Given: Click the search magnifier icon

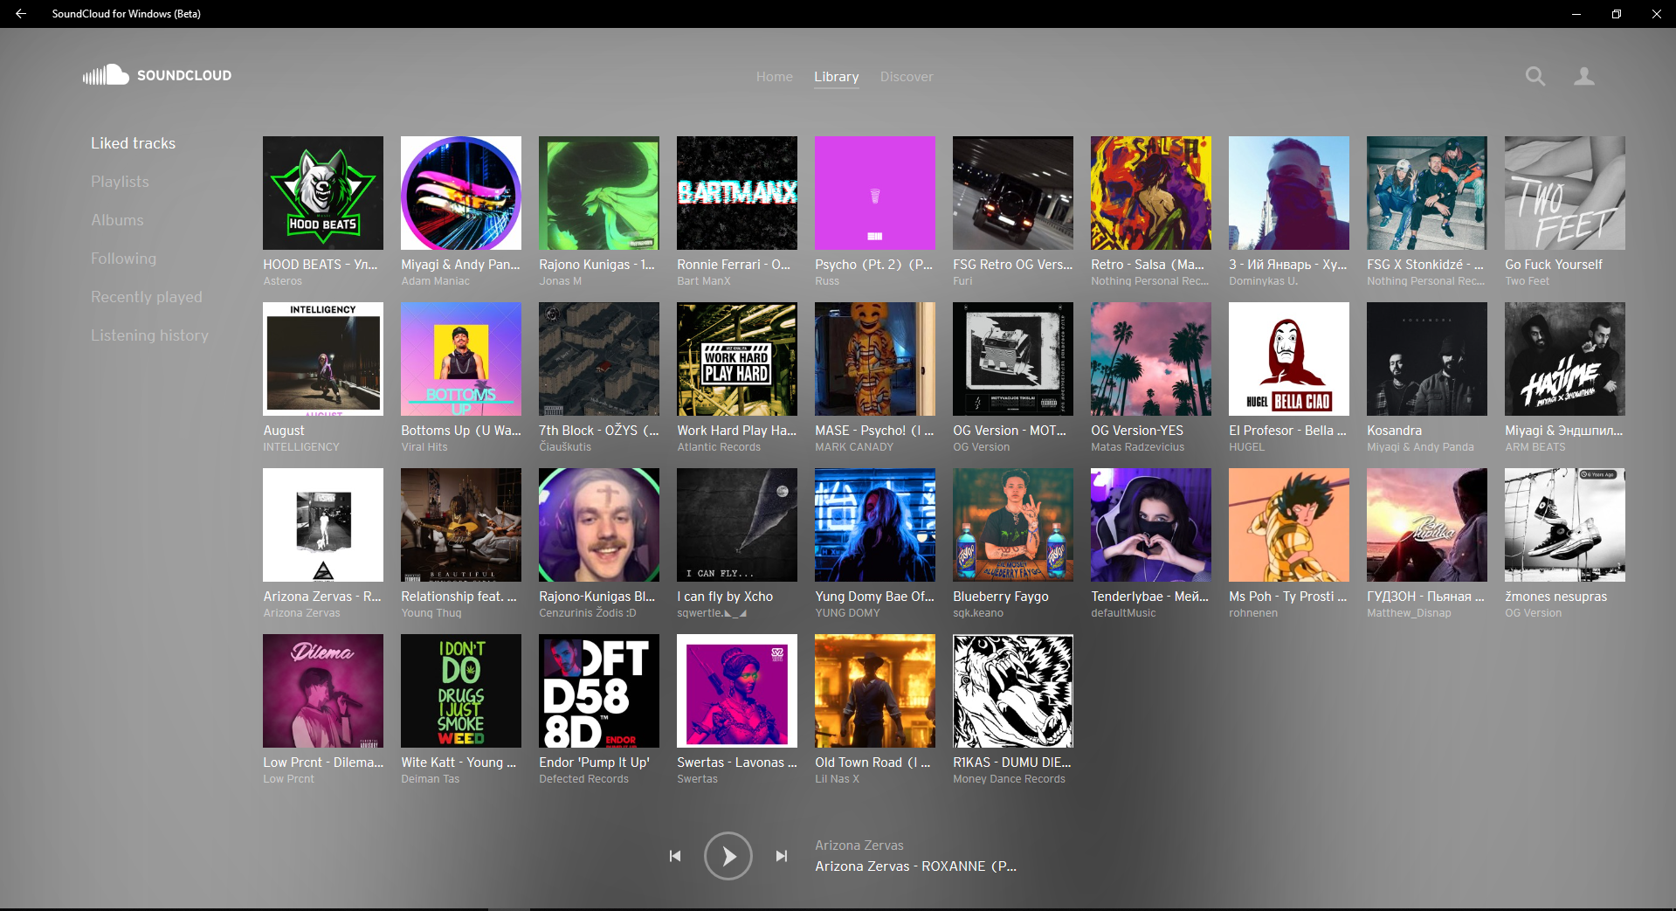Looking at the screenshot, I should click(1535, 77).
